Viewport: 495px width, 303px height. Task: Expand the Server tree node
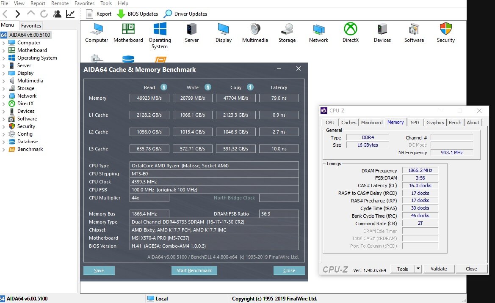(x=3, y=66)
